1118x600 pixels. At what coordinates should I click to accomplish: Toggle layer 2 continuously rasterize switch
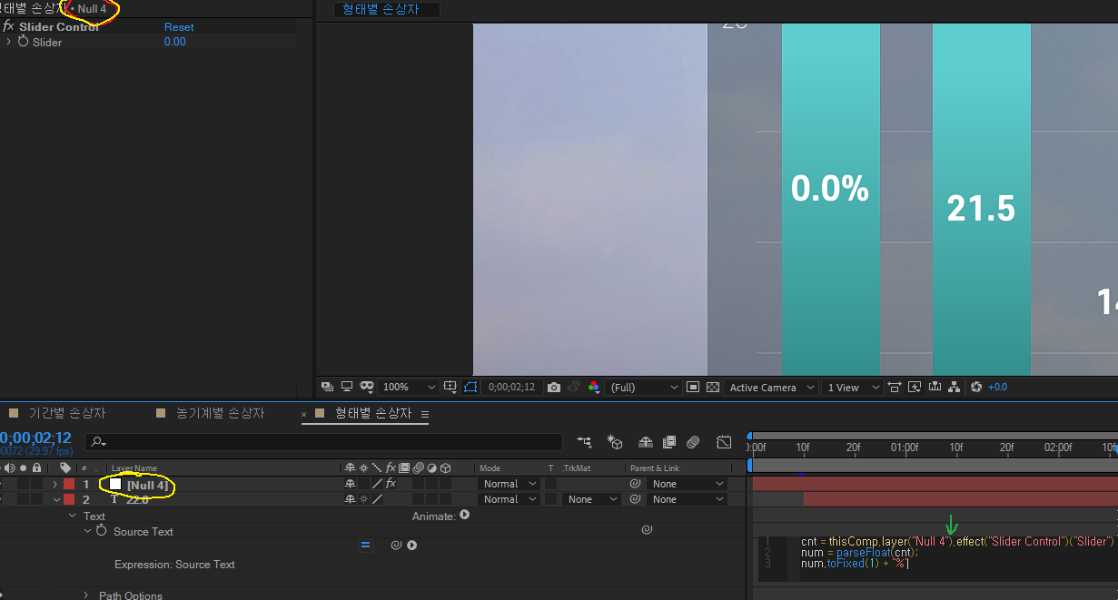[363, 499]
